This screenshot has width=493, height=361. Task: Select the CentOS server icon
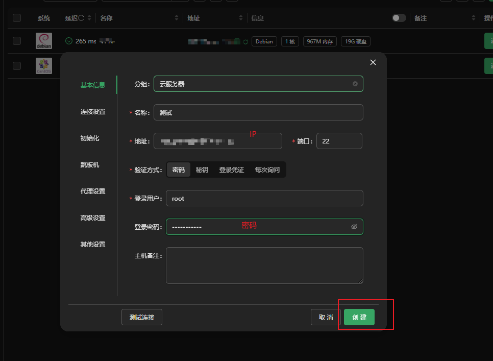(x=43, y=65)
